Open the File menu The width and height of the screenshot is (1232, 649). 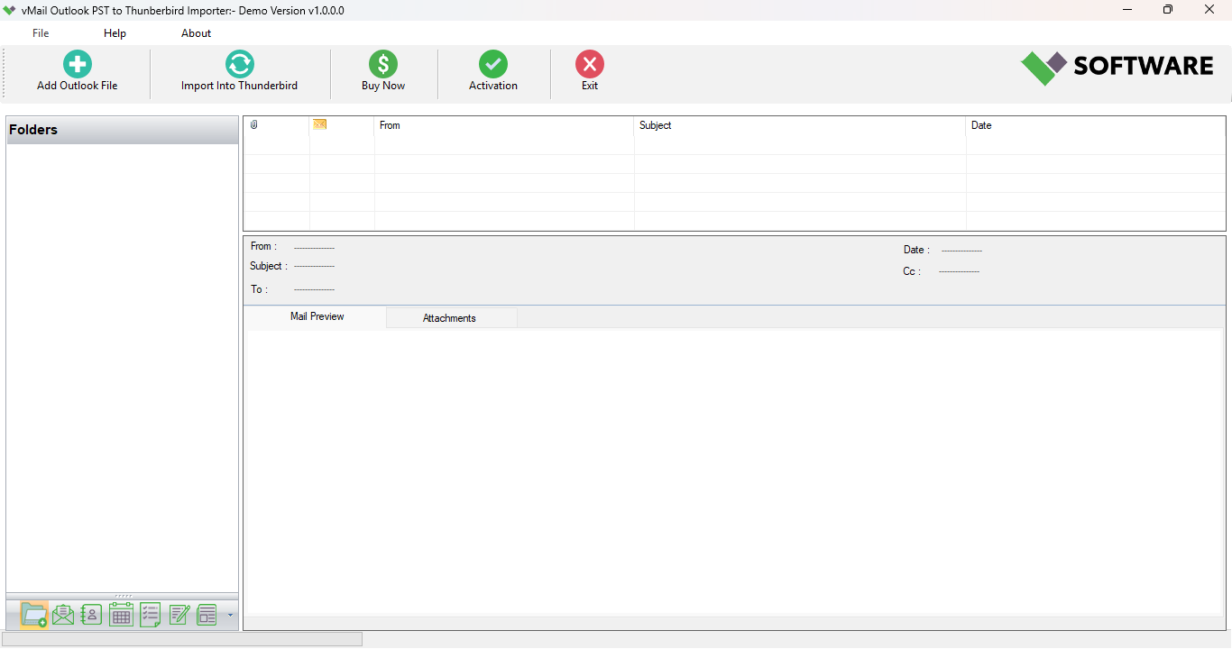tap(40, 32)
